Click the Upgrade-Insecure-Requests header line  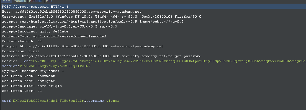tap(33, 71)
